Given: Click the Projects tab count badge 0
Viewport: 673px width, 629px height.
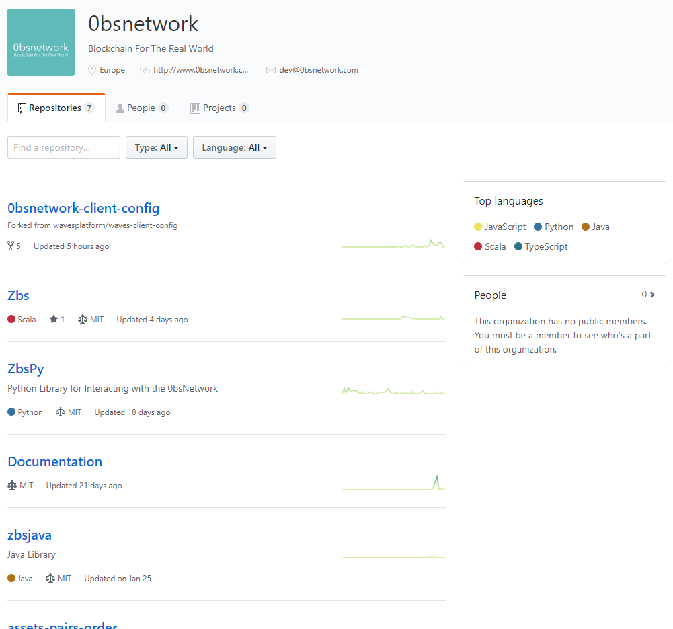Looking at the screenshot, I should pyautogui.click(x=244, y=108).
